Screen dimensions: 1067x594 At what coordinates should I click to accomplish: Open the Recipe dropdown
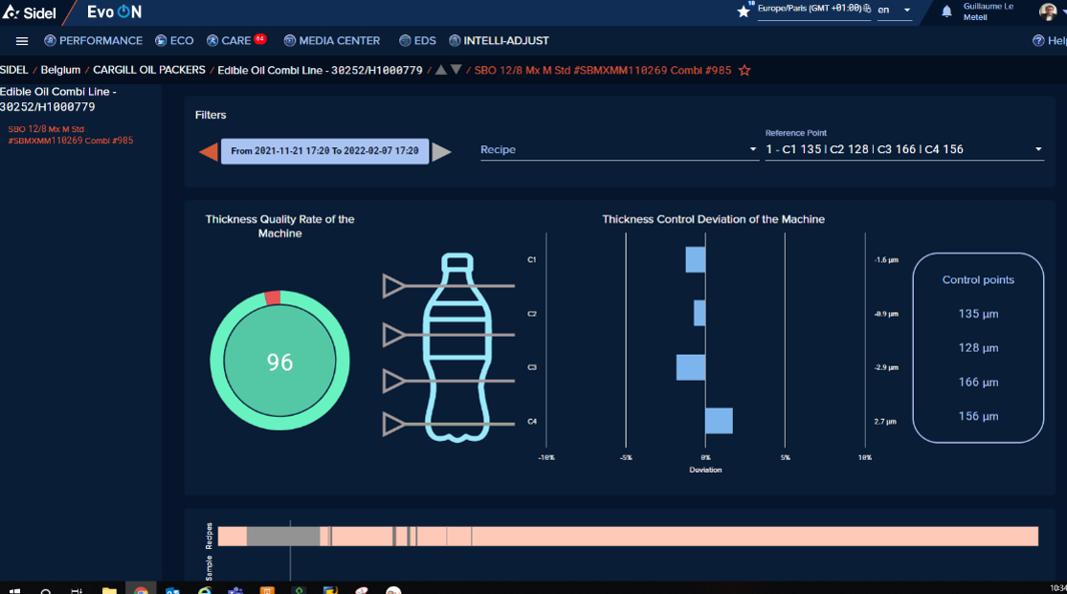618,150
